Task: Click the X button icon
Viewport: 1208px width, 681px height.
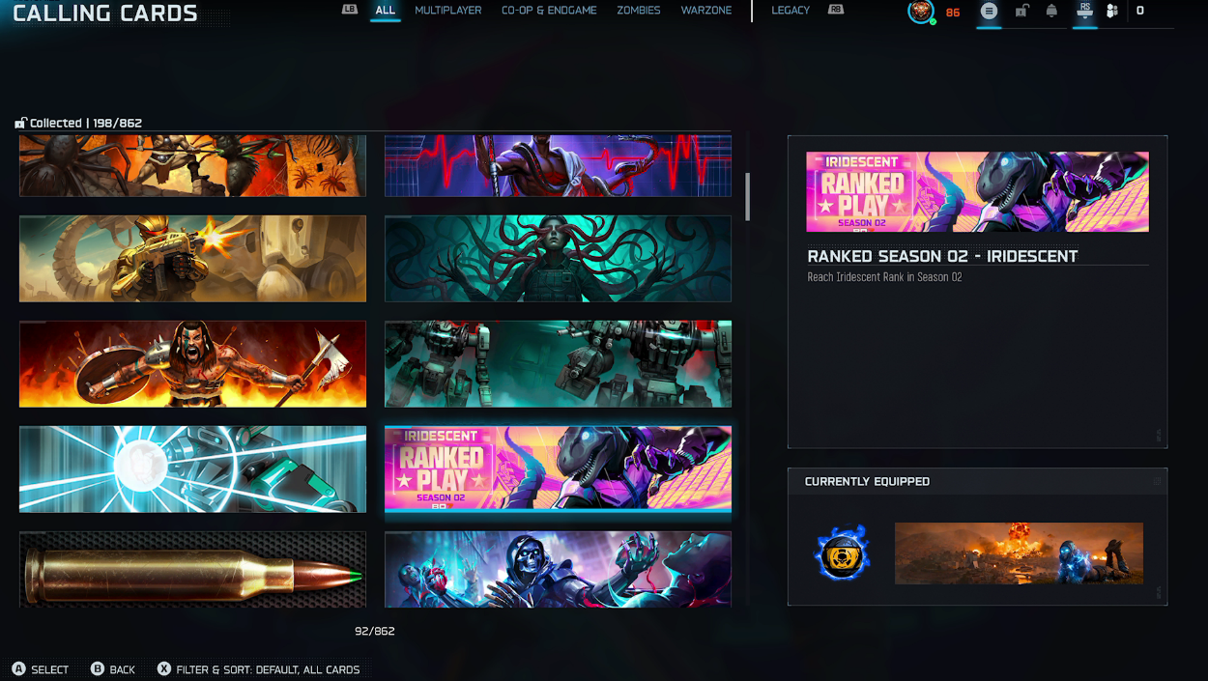Action: (163, 668)
